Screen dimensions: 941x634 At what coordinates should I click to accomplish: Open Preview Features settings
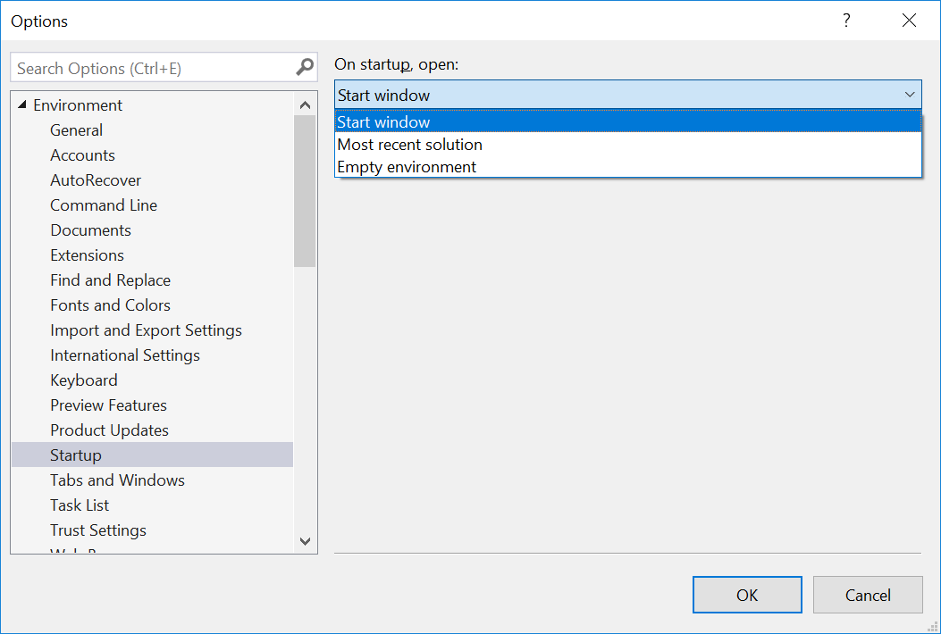coord(108,405)
